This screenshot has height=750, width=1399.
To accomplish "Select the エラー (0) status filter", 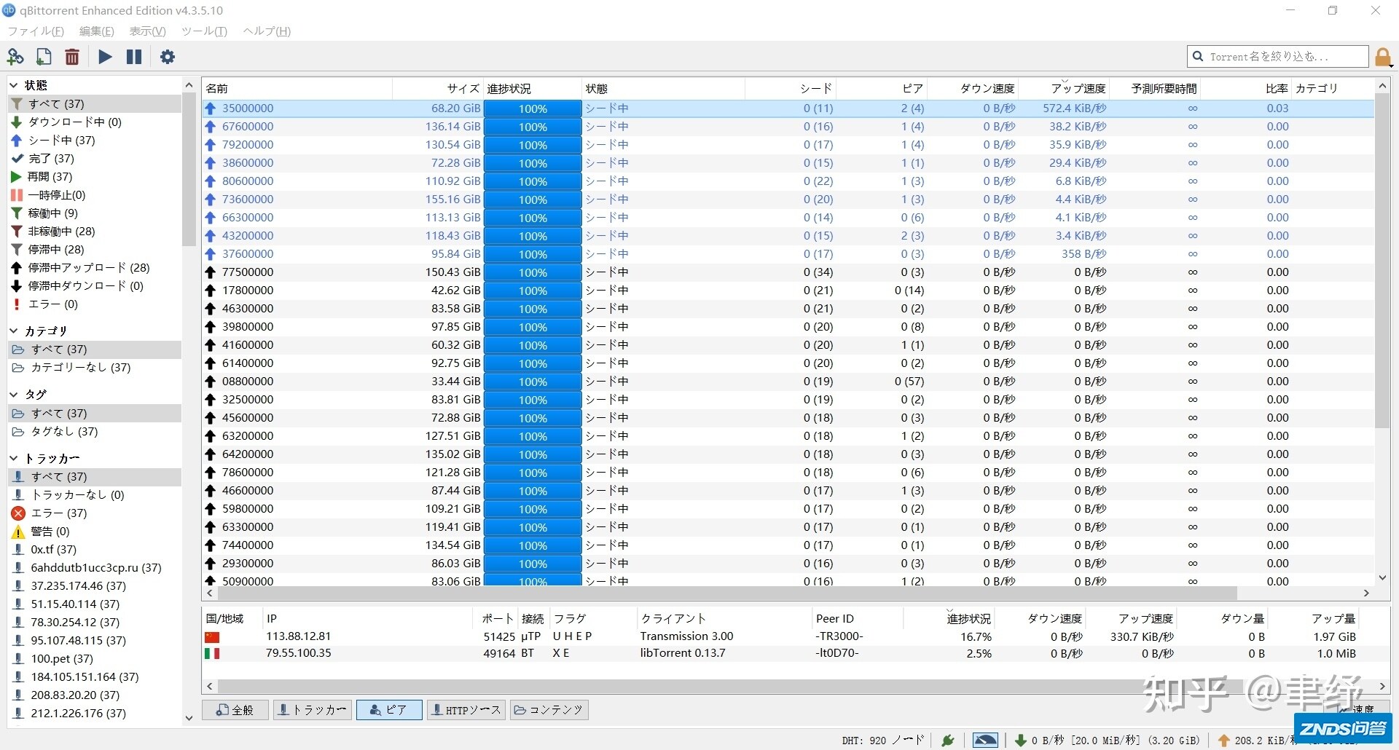I will point(95,304).
